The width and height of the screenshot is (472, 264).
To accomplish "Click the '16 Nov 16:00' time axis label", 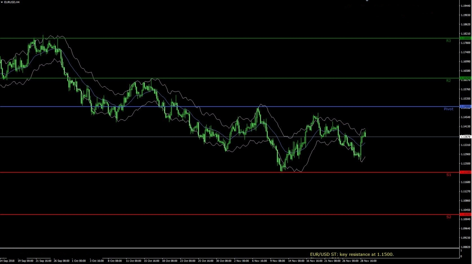I will [315, 261].
